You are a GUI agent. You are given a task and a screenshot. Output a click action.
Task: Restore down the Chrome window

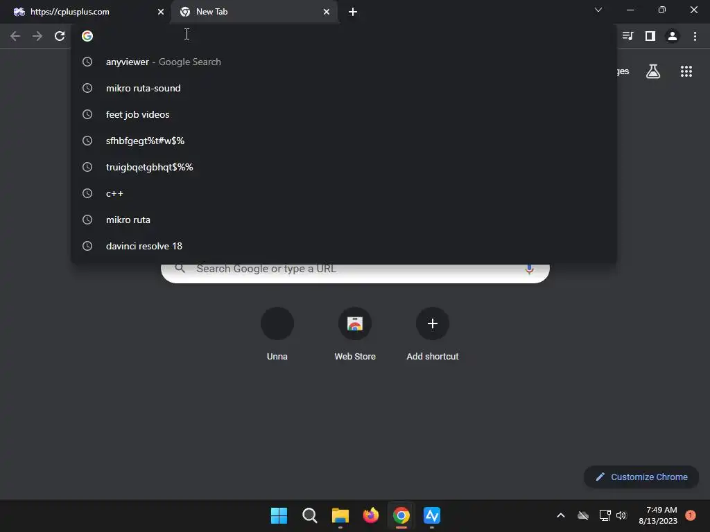pyautogui.click(x=661, y=10)
